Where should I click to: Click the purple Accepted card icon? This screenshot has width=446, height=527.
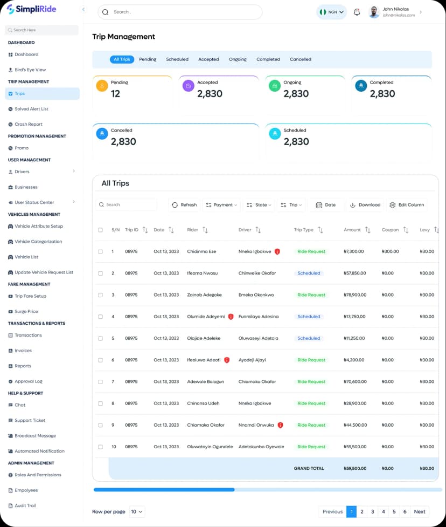point(189,86)
